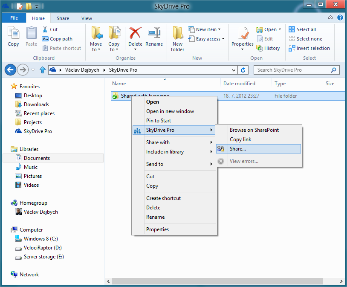Click Copy link in SkyDrive Pro submenu
The image size is (347, 287).
coord(258,139)
